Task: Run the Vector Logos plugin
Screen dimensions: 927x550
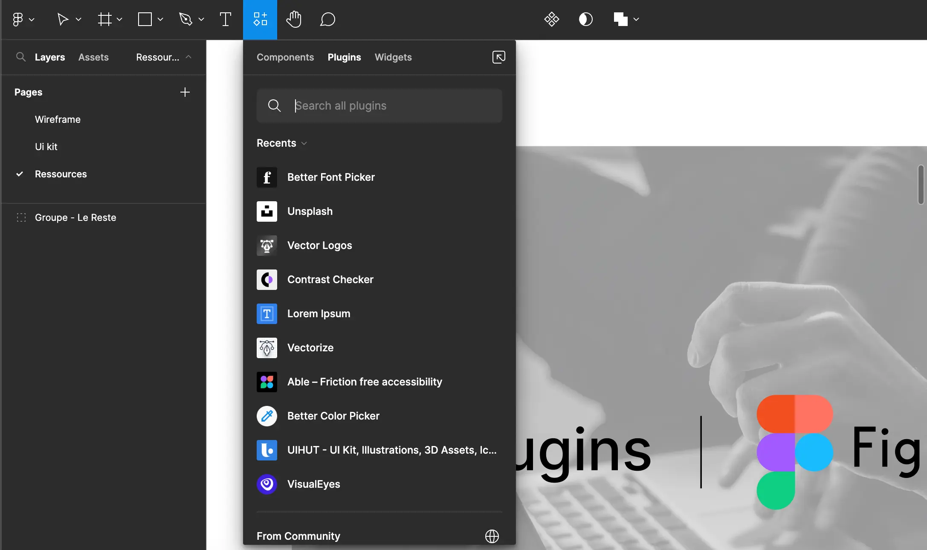Action: [x=379, y=246]
